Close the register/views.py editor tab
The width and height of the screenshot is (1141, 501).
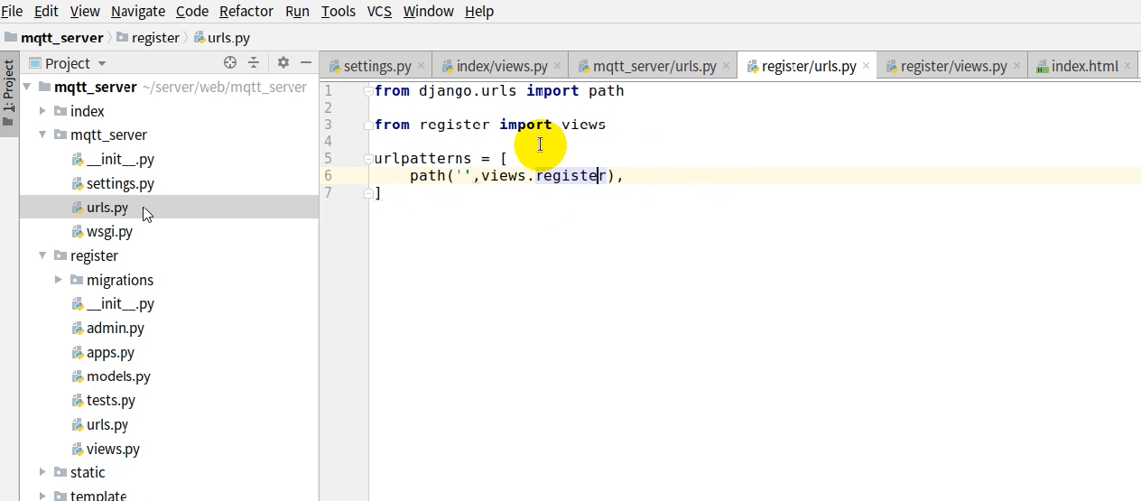click(x=1017, y=66)
